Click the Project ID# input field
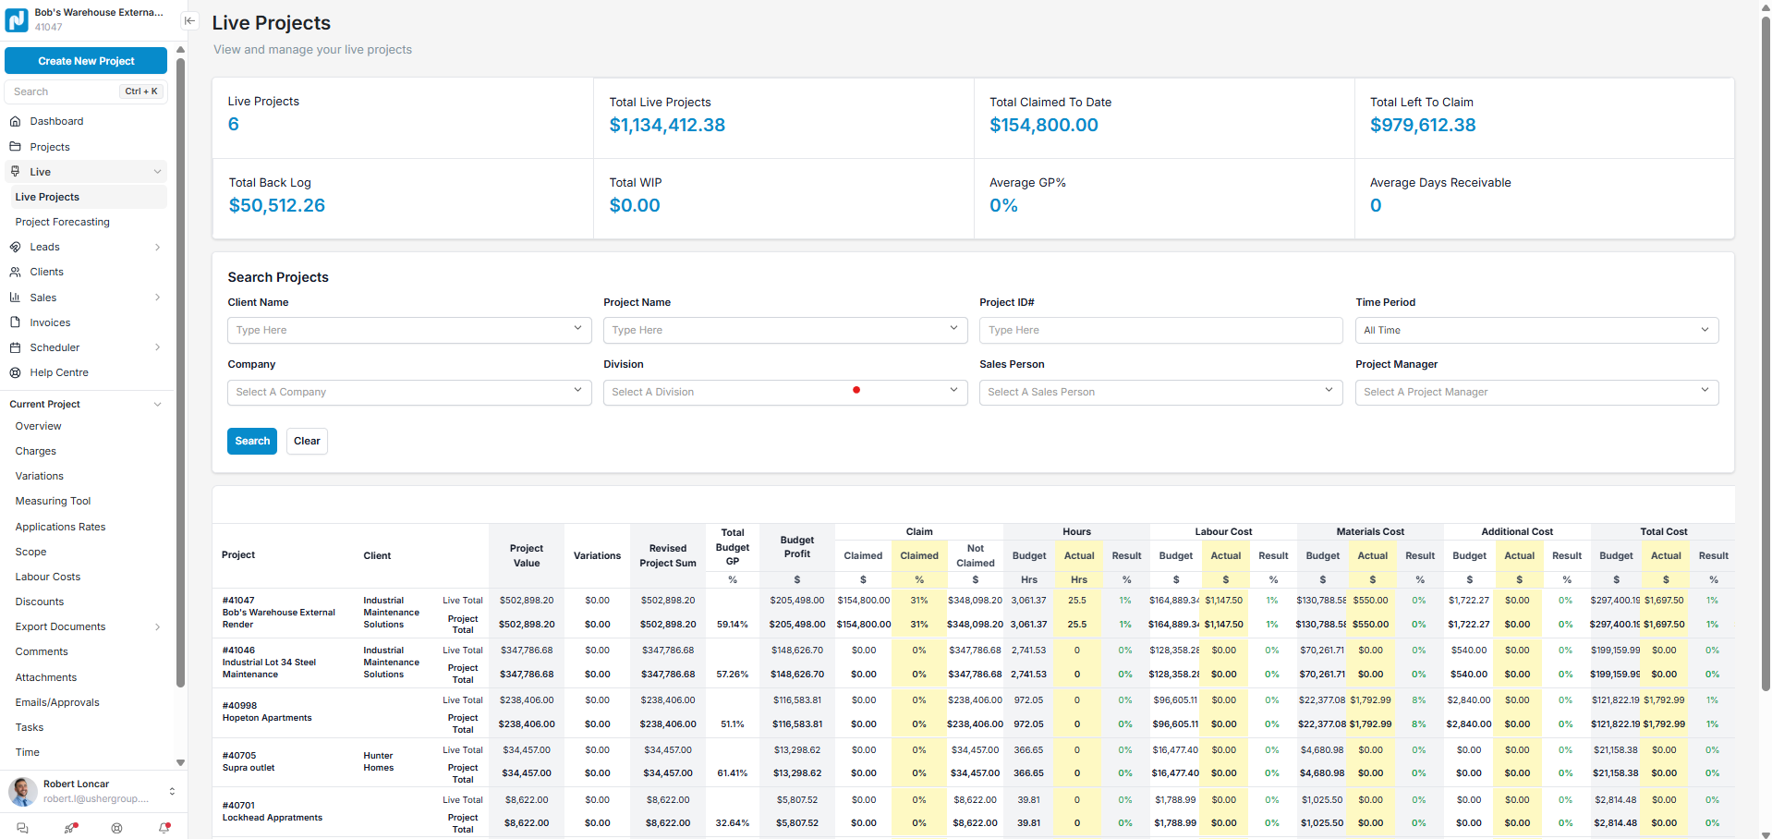 point(1159,330)
